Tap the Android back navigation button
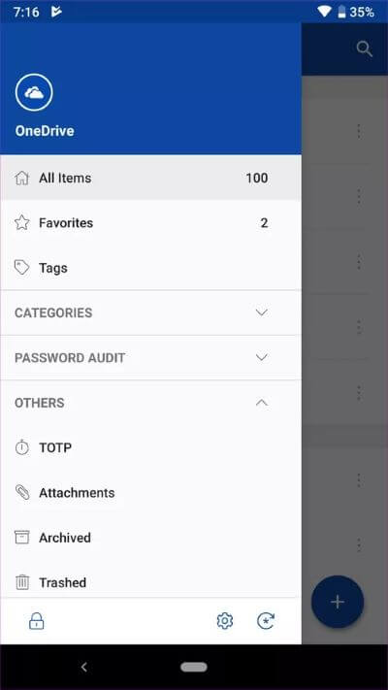Image resolution: width=388 pixels, height=690 pixels. [83, 667]
